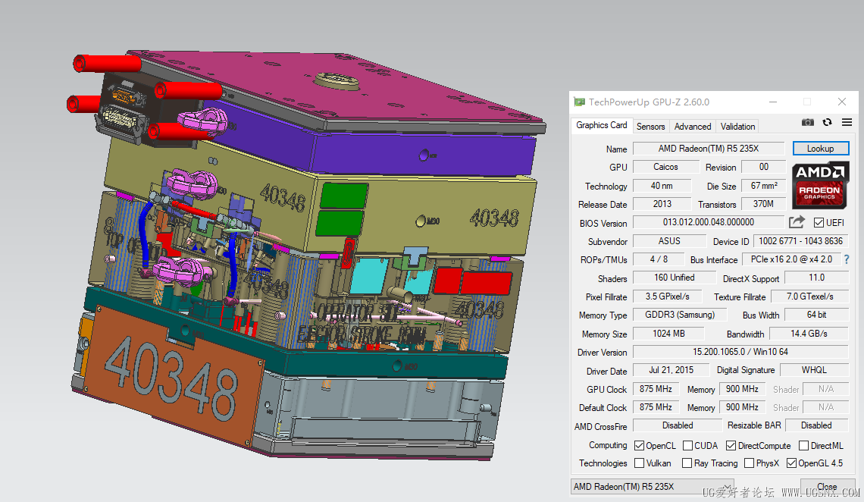
Task: Enable the Vulkan checkbox
Action: click(639, 463)
